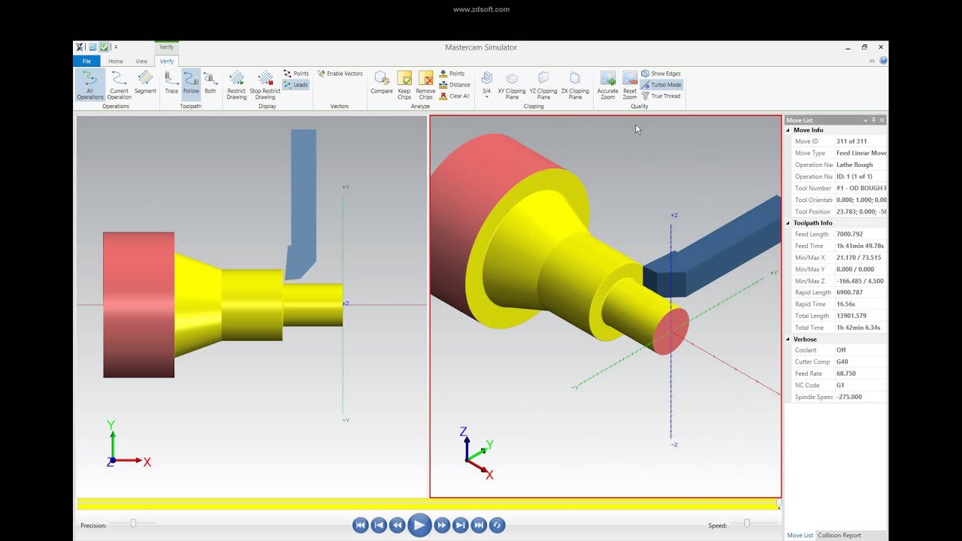The image size is (962, 541).
Task: Toggle Turbo Mode
Action: coord(661,85)
